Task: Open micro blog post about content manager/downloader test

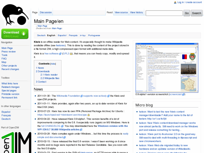Action: (x=166, y=115)
